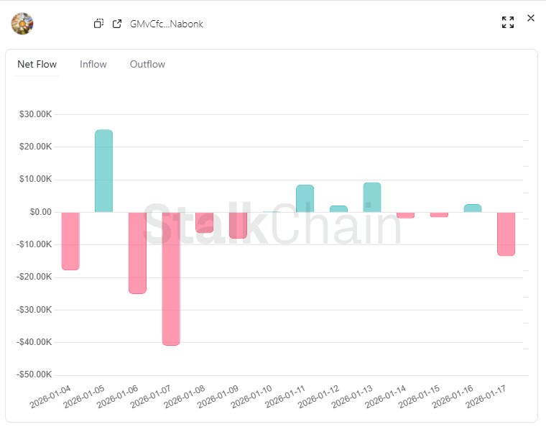Click the 2026-01-11 green bar
546x437 pixels.
(x=305, y=198)
